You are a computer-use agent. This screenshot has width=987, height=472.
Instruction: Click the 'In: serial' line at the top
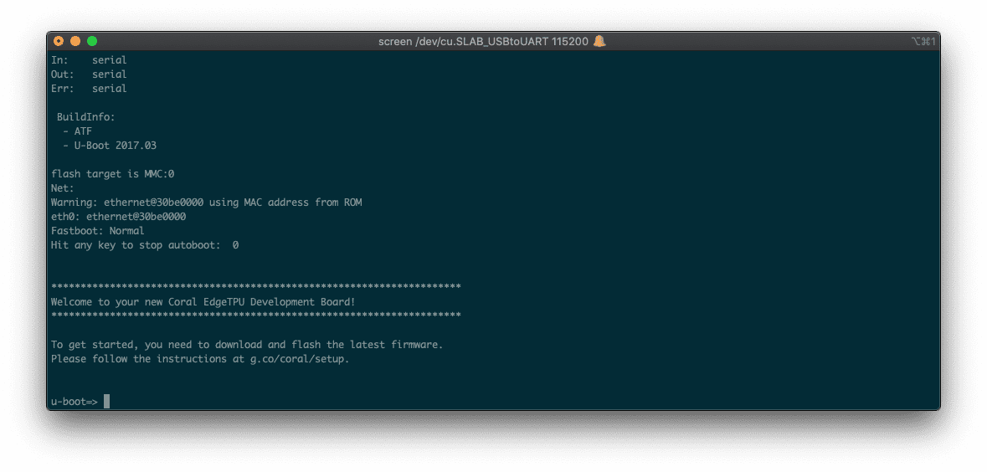(89, 60)
